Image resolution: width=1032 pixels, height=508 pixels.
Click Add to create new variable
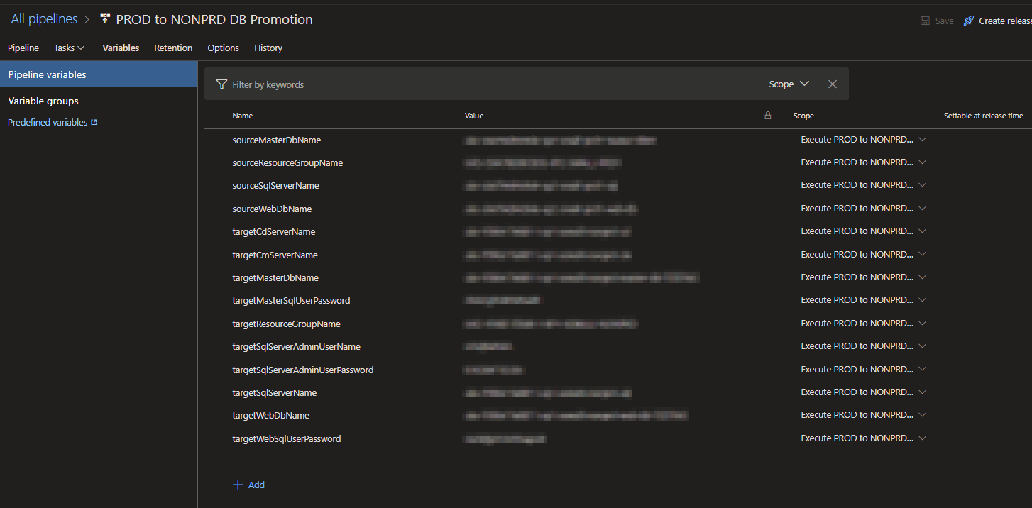[x=249, y=485]
